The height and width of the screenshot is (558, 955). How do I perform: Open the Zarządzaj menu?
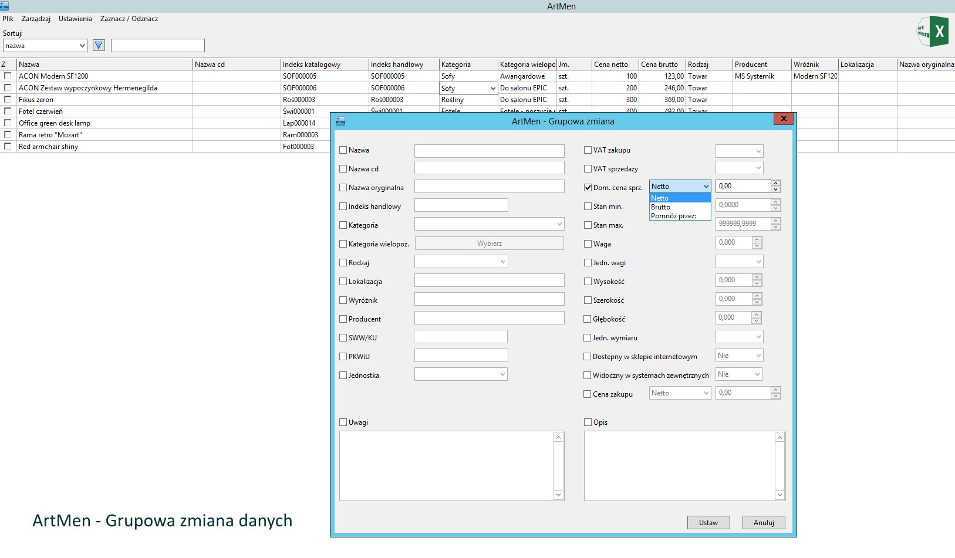(x=36, y=19)
